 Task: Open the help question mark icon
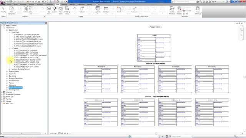click(x=227, y=2)
